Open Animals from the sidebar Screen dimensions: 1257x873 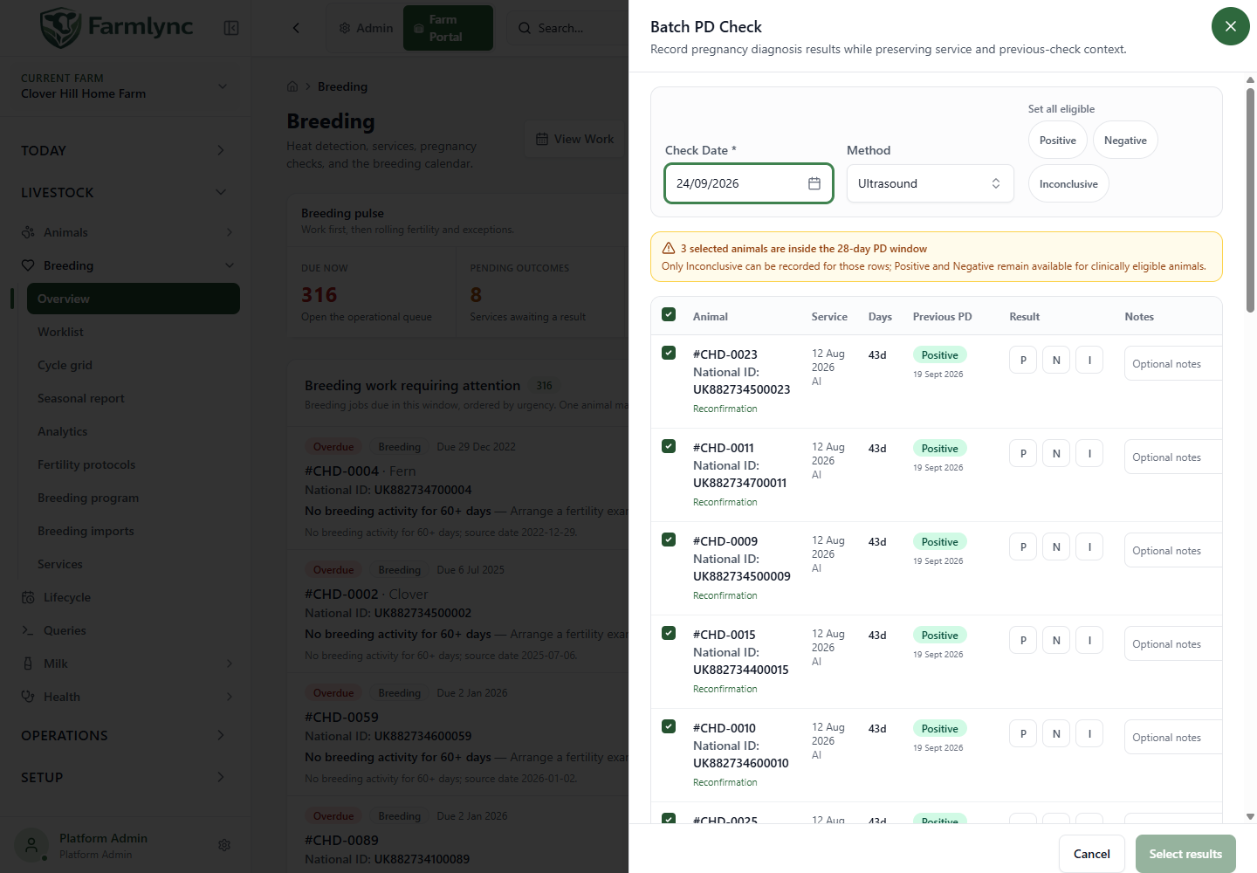tap(65, 232)
